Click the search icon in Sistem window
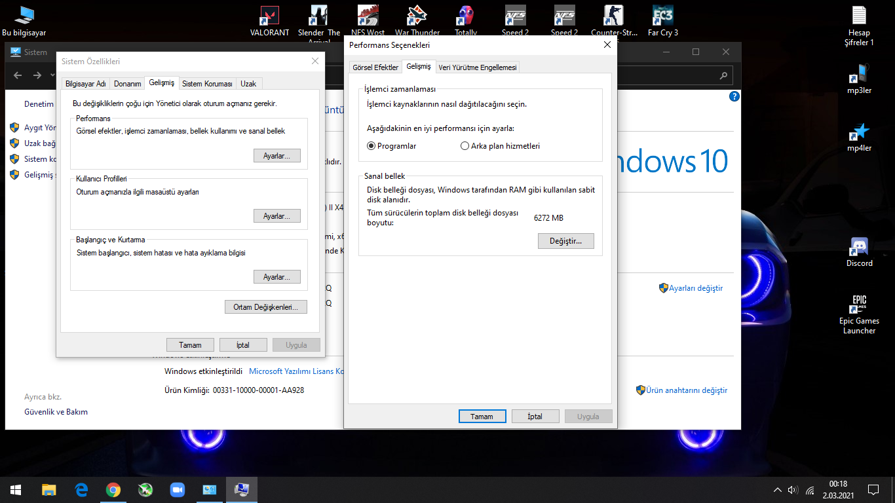This screenshot has width=895, height=503. [x=723, y=75]
